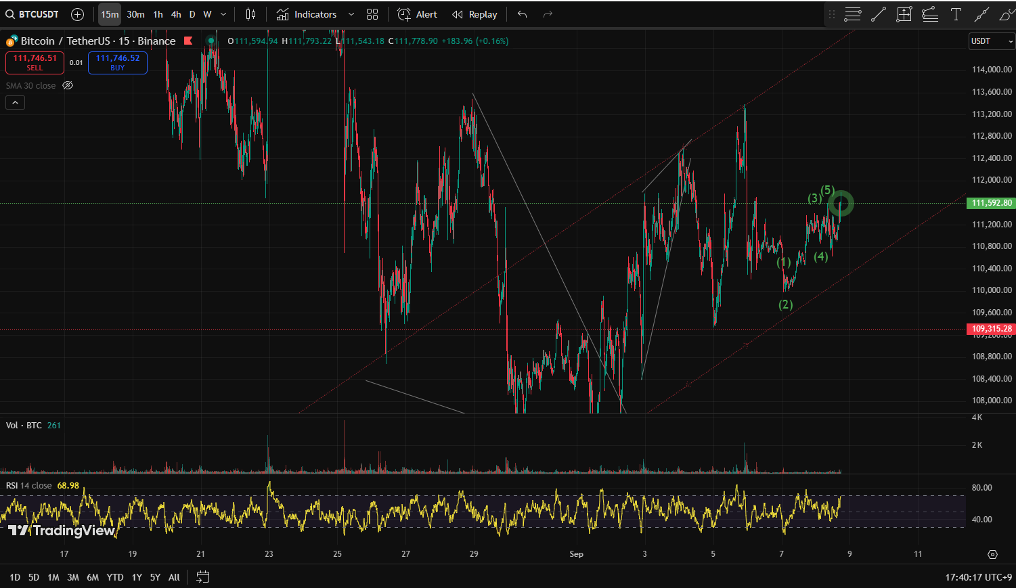Open the USDT currency dropdown
The image size is (1016, 588).
point(992,41)
